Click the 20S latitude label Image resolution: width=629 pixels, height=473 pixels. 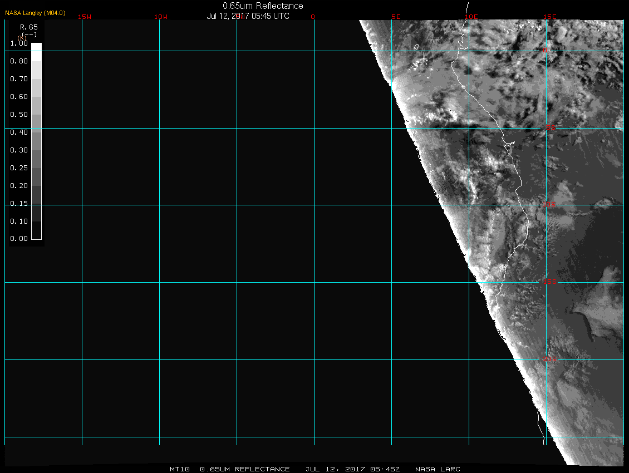click(x=549, y=360)
